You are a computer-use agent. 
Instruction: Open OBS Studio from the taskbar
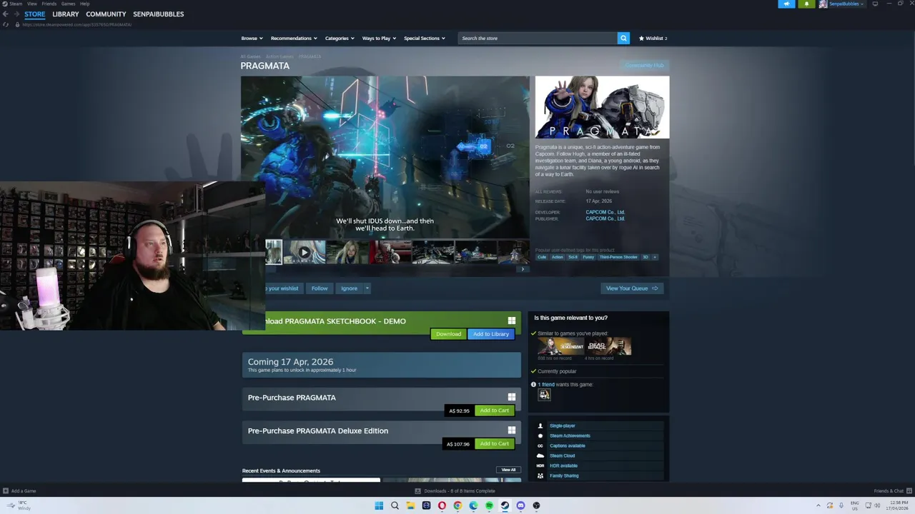(536, 505)
